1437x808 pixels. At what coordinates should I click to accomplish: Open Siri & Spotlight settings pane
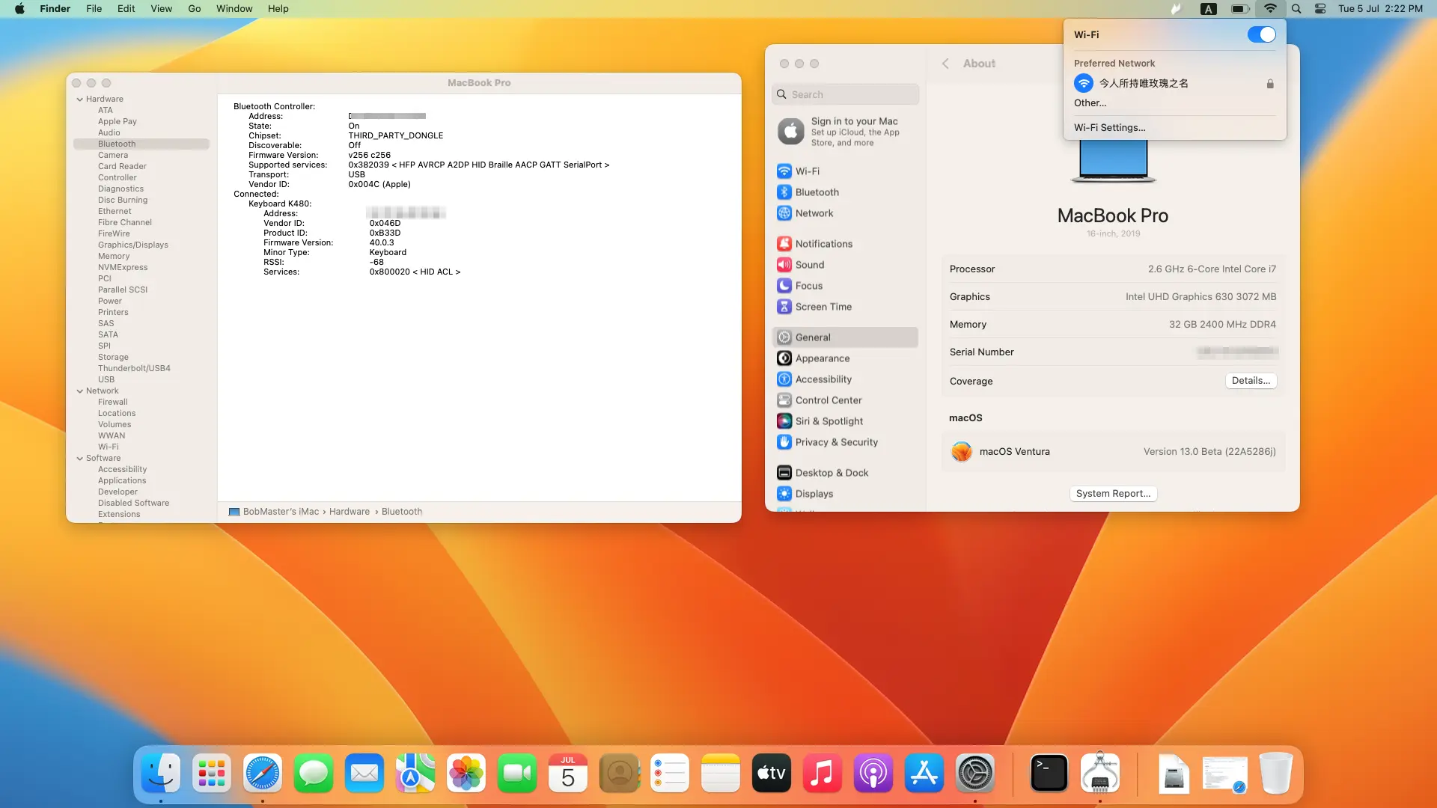(845, 421)
